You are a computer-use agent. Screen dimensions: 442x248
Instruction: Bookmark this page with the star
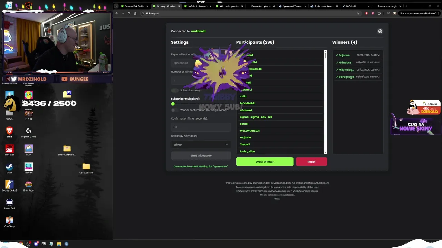point(358,13)
